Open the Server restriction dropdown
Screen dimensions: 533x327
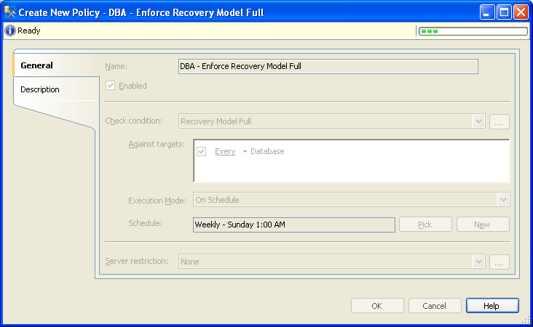pos(478,262)
